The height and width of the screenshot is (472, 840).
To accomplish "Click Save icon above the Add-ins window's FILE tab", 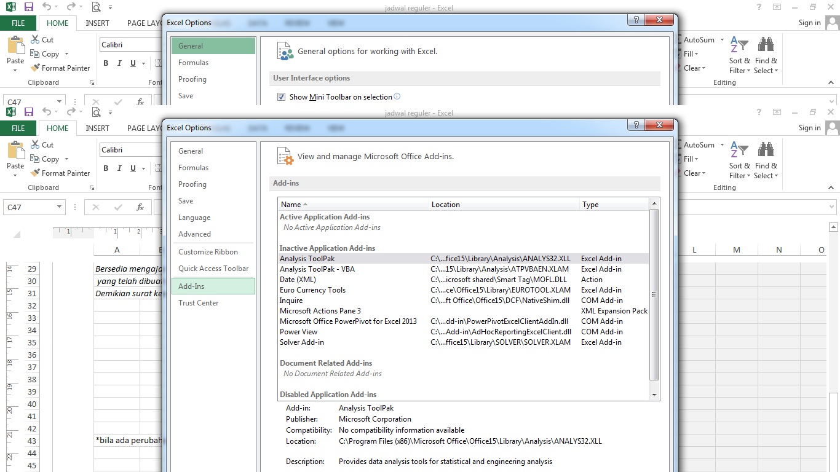I will (x=29, y=112).
